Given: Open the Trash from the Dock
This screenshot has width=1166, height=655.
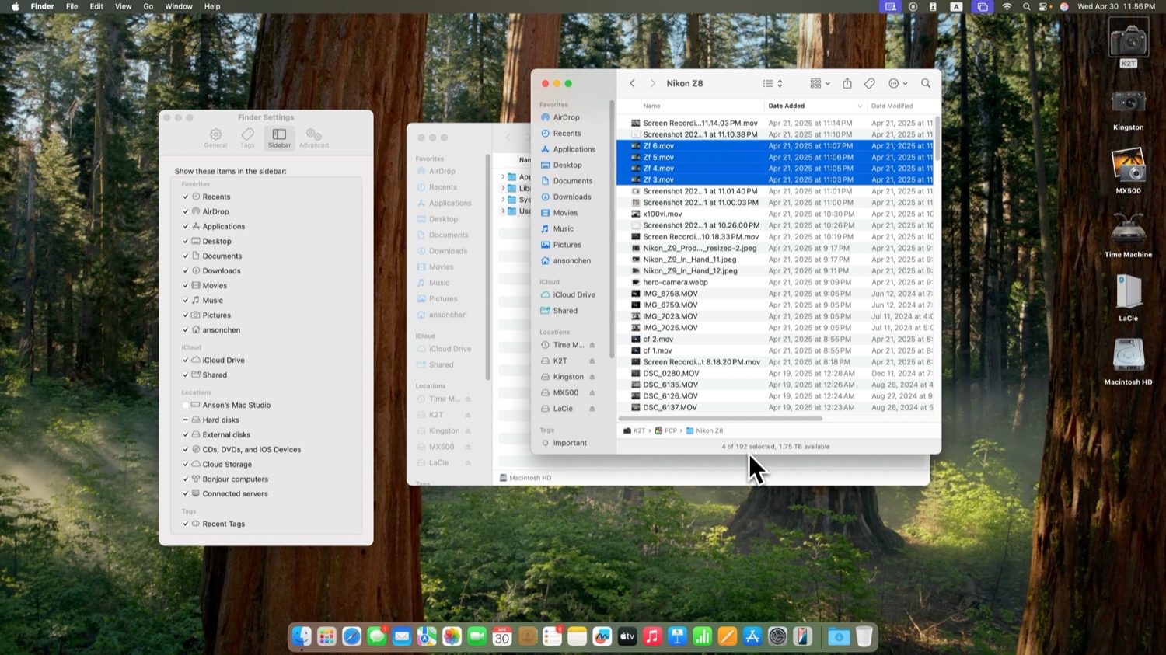Looking at the screenshot, I should coord(864,636).
